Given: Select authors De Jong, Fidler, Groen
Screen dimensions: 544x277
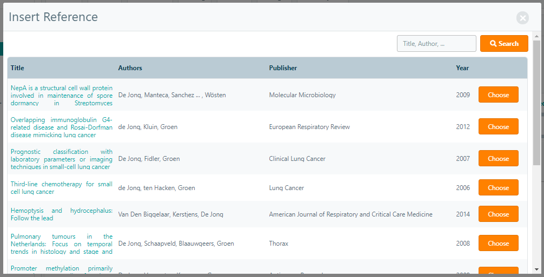Looking at the screenshot, I should (x=149, y=159).
